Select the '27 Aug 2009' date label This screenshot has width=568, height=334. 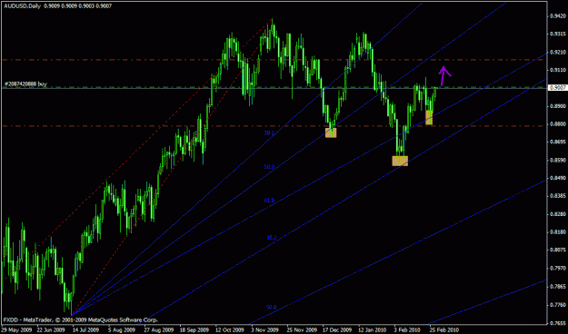[x=158, y=330]
